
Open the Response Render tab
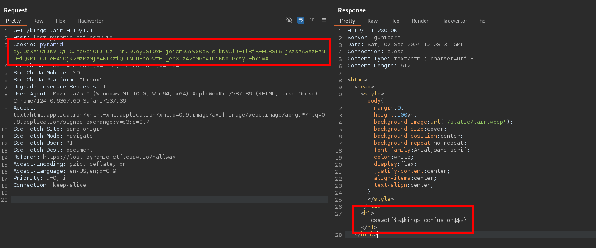[x=420, y=21]
